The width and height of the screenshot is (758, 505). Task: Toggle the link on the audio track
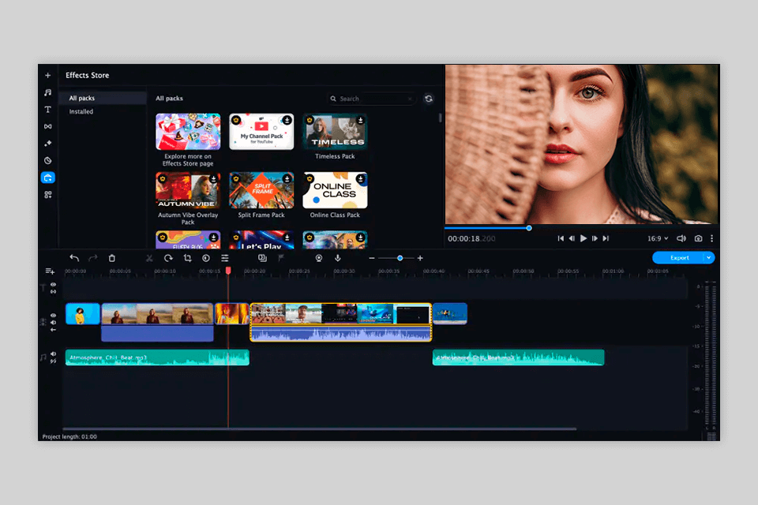point(53,361)
